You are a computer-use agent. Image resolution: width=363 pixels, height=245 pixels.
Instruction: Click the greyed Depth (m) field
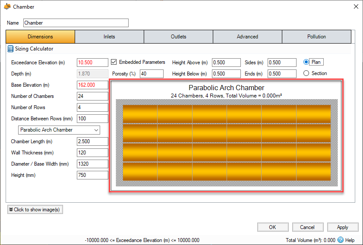point(92,74)
